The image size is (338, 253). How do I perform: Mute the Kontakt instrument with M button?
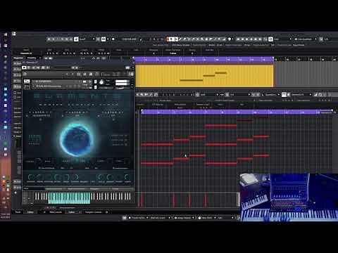(95, 87)
